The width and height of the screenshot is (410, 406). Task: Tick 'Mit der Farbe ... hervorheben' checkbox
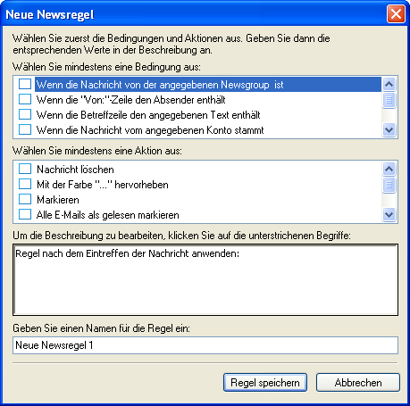click(x=25, y=184)
